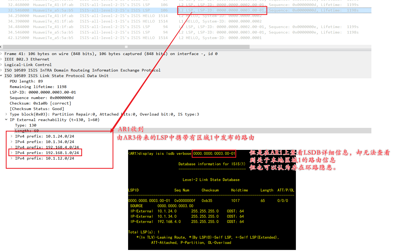Select the 'Sequence number: 0x0000000d' field
The height and width of the screenshot is (251, 394).
point(42,98)
